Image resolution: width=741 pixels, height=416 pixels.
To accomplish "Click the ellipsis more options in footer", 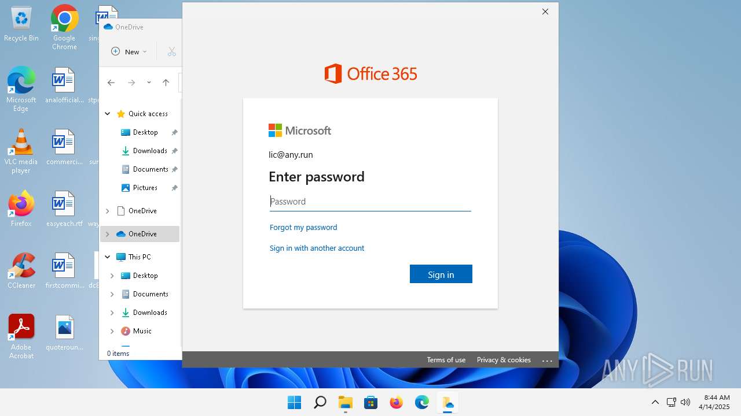I will pyautogui.click(x=547, y=360).
